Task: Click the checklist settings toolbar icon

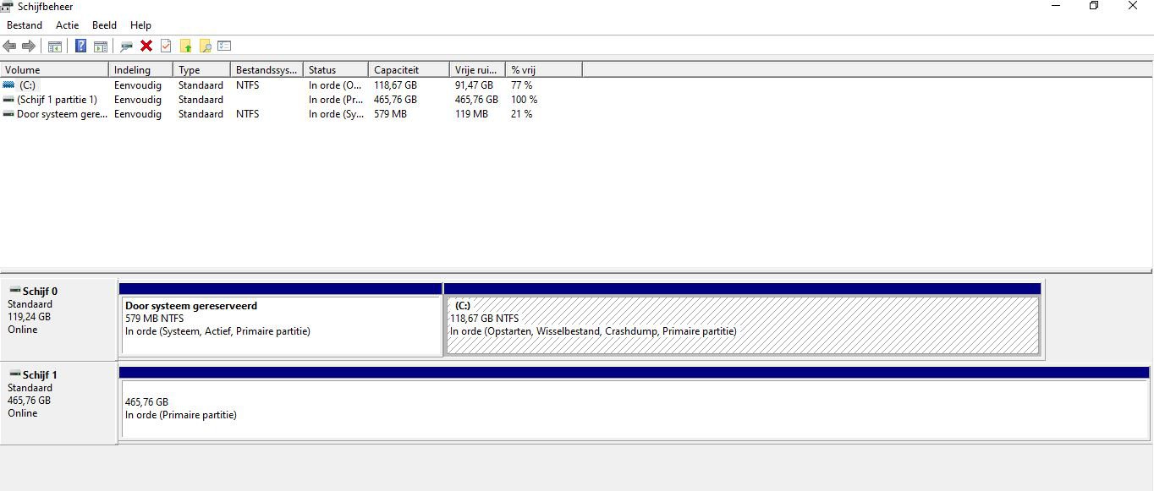Action: [224, 46]
